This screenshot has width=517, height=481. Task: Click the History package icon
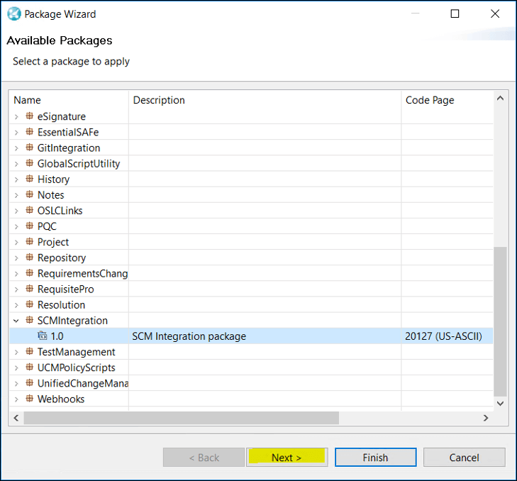point(30,179)
